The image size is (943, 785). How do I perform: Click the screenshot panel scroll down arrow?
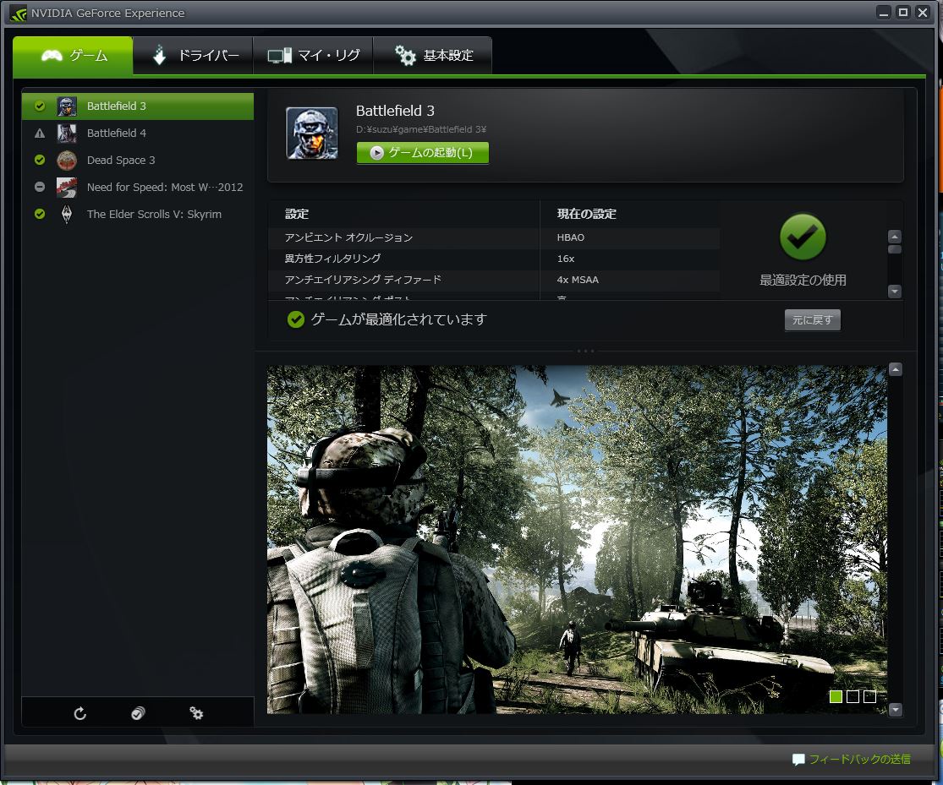pyautogui.click(x=896, y=710)
